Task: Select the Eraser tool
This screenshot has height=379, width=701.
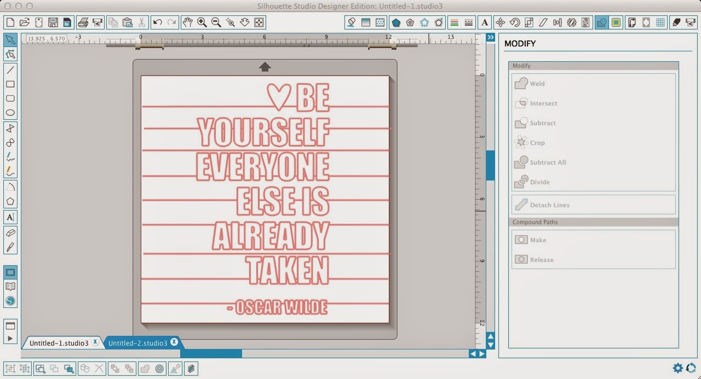Action: pos(10,233)
